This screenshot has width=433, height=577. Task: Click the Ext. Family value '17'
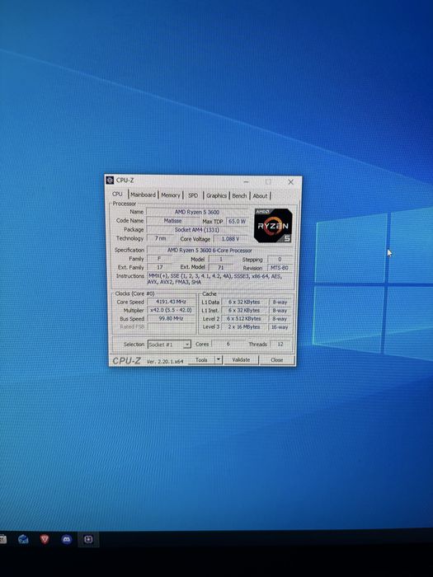point(160,267)
